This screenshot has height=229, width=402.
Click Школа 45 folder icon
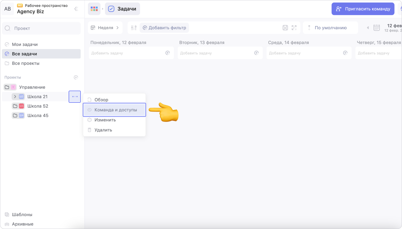click(x=15, y=115)
